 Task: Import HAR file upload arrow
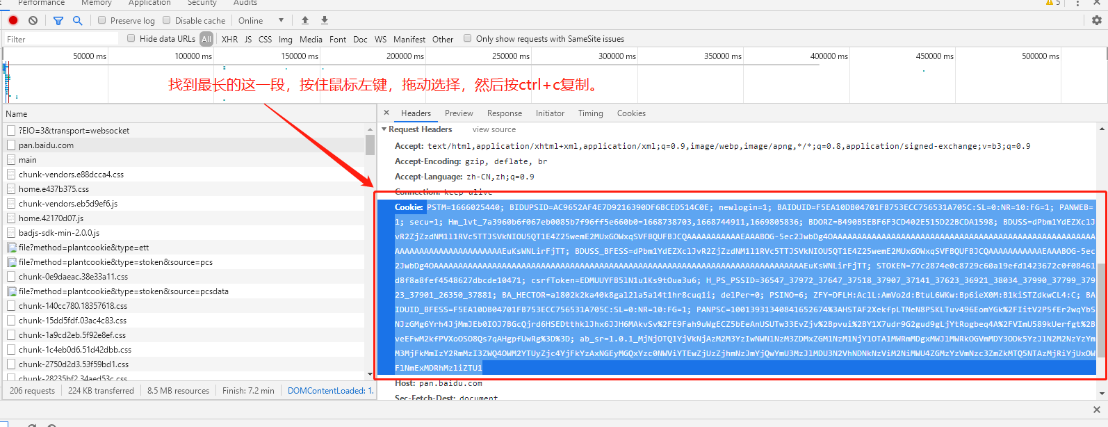coord(304,20)
